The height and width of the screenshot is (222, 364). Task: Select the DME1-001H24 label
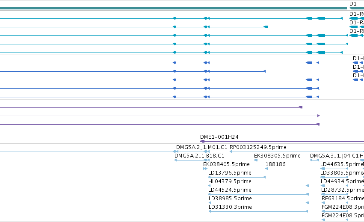coord(219,137)
